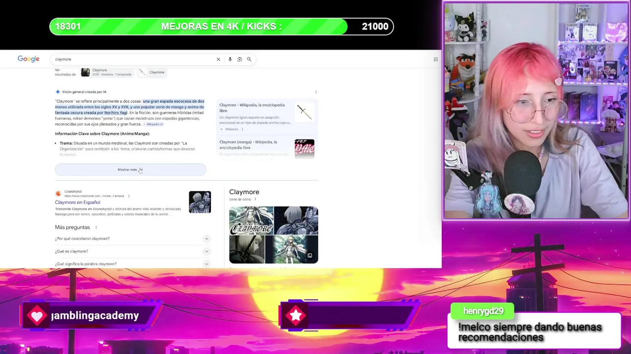Open the Clare with sword close-up image
Screen dimensions: 631x354
(247, 249)
